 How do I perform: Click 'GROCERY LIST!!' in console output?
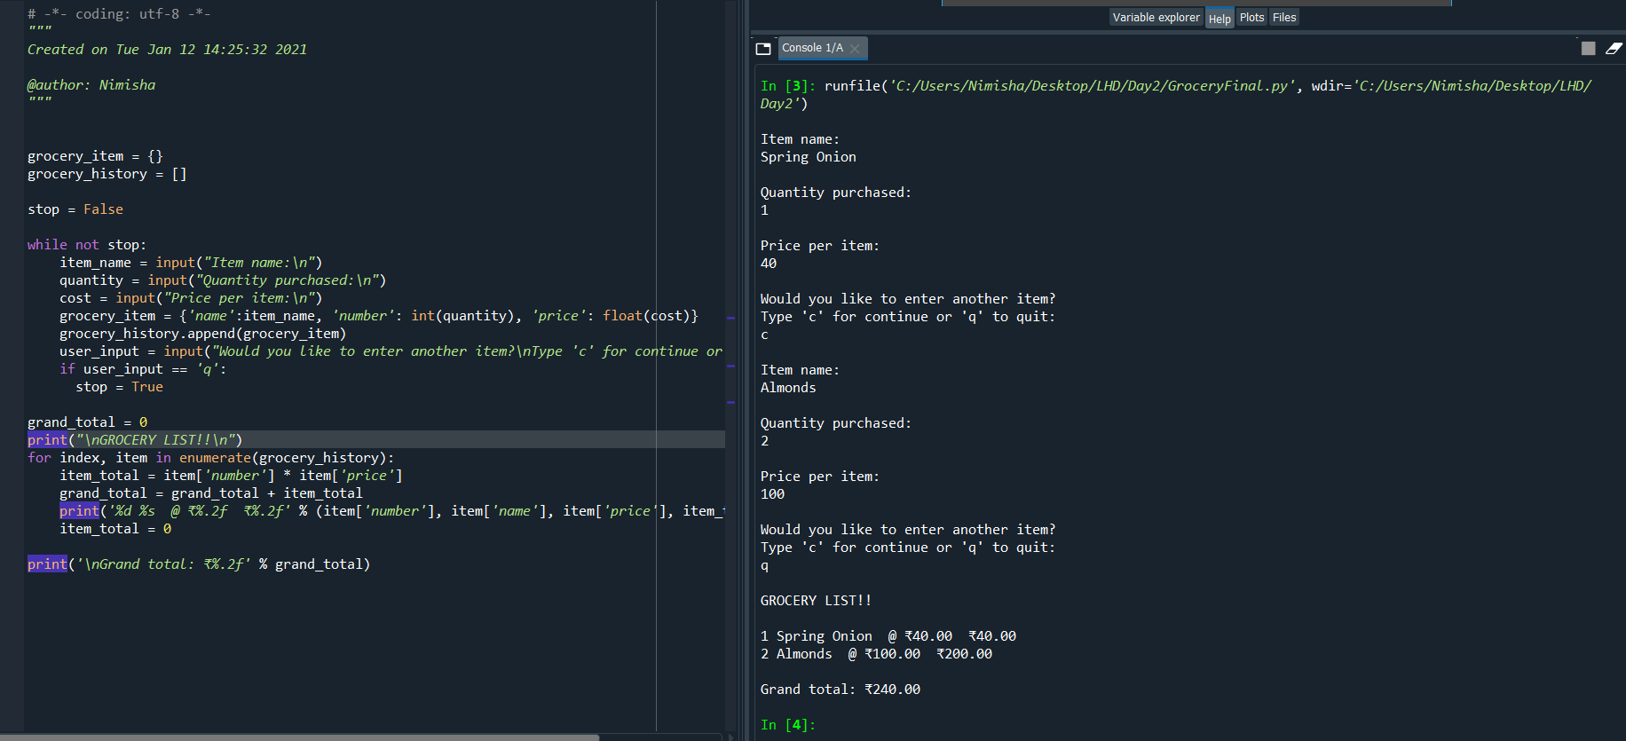coord(816,601)
